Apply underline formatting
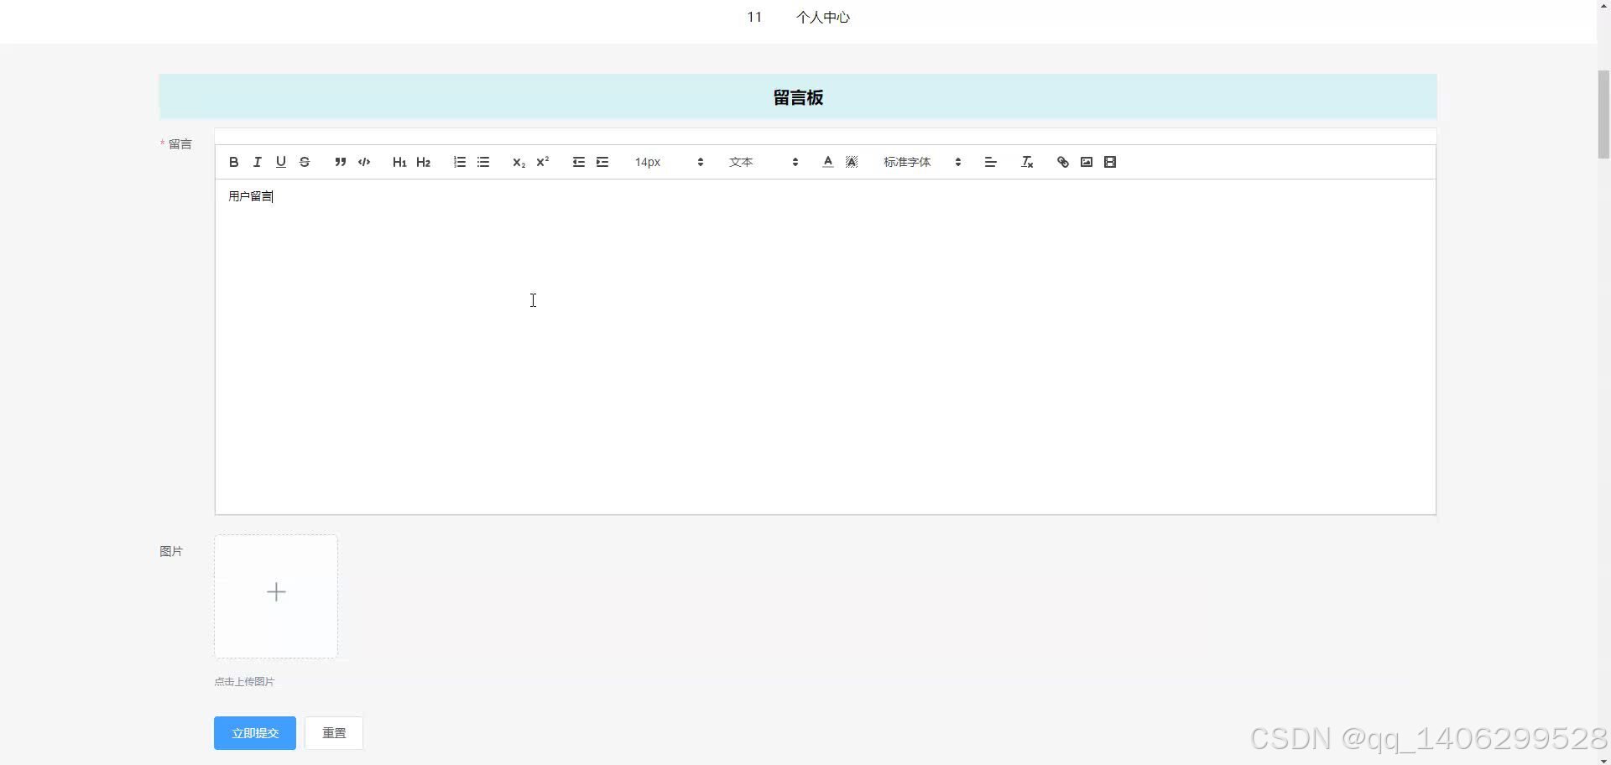Image resolution: width=1611 pixels, height=765 pixels. [x=281, y=162]
